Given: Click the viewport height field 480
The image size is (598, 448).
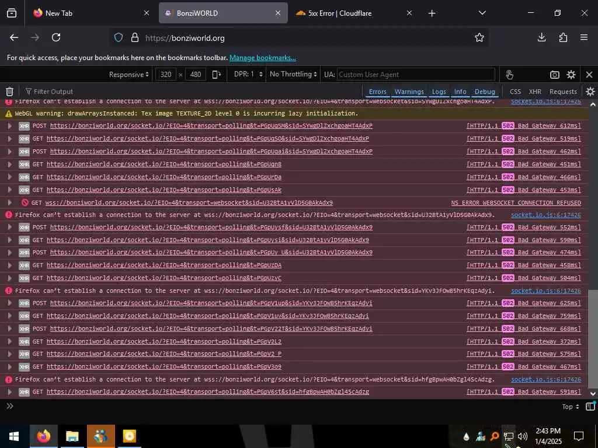Looking at the screenshot, I should [x=196, y=74].
